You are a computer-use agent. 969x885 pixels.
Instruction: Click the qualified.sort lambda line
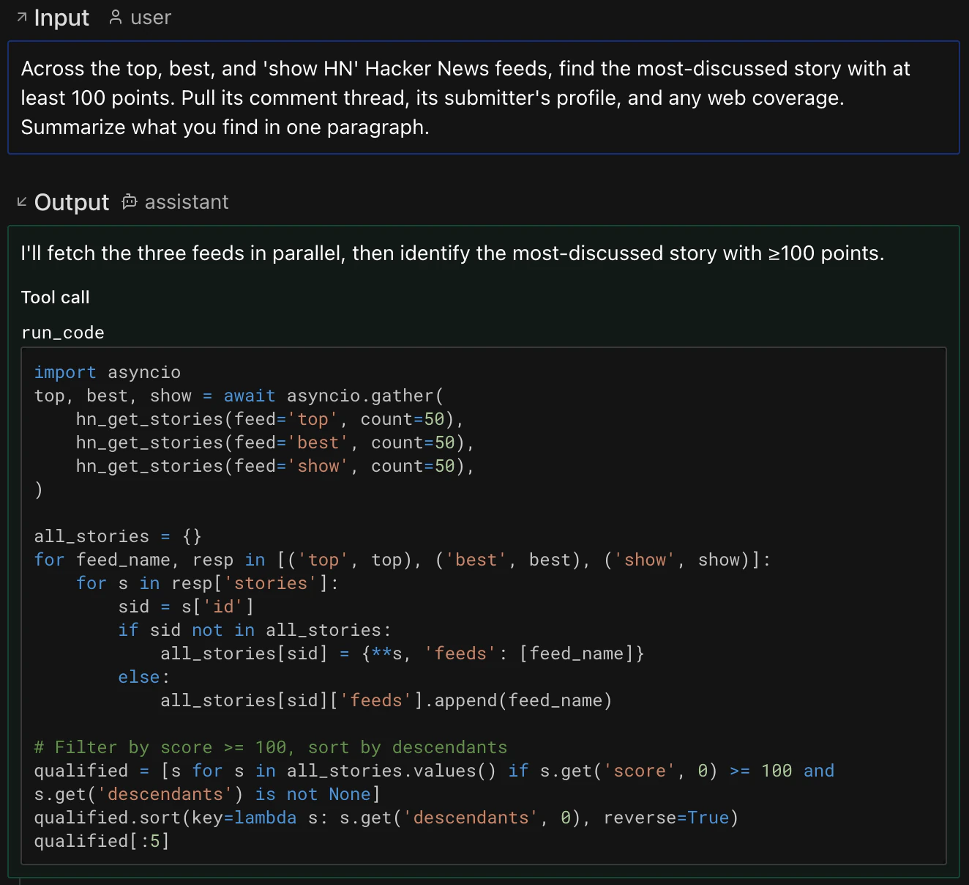point(386,818)
